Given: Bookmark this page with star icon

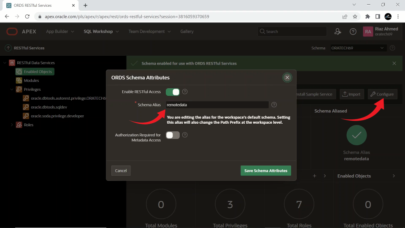Looking at the screenshot, I should [x=355, y=16].
